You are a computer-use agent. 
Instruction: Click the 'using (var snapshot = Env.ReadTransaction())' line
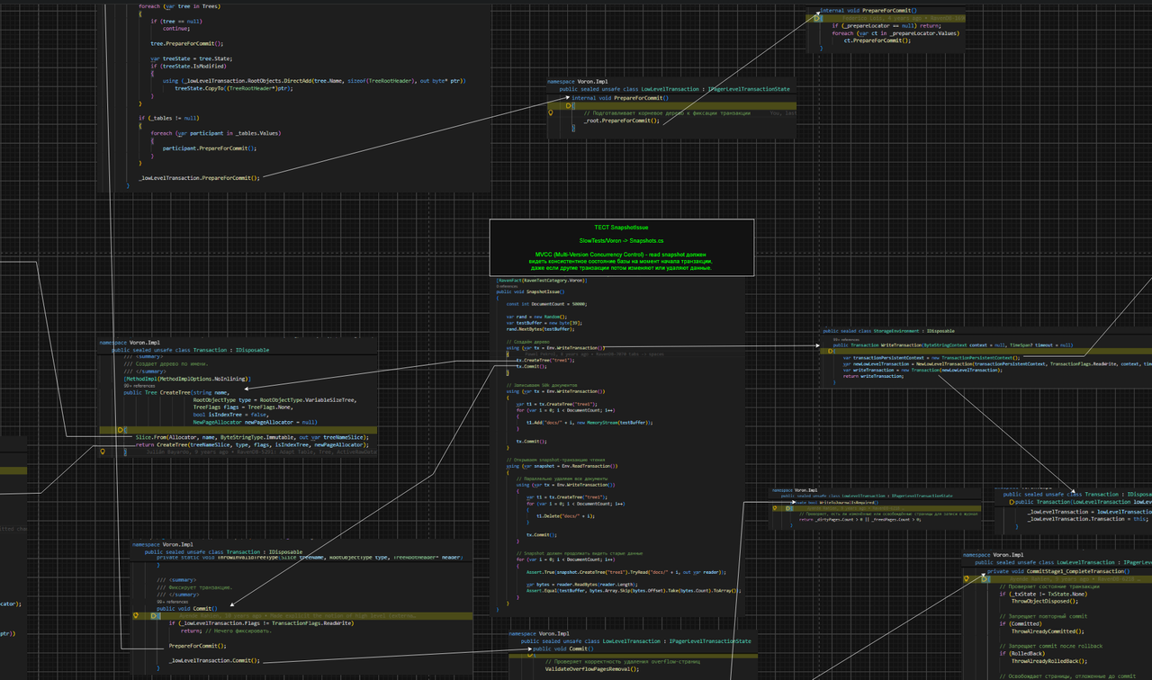(x=562, y=466)
